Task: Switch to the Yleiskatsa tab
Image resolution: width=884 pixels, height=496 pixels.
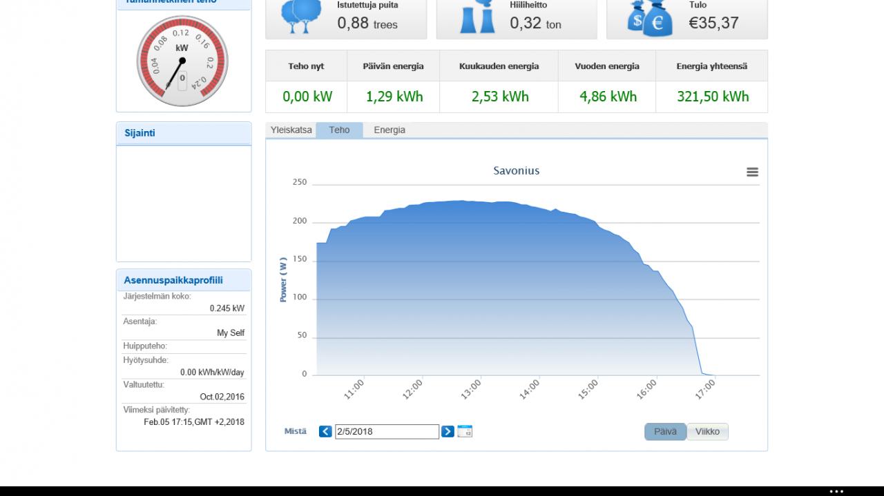Action: 291,130
